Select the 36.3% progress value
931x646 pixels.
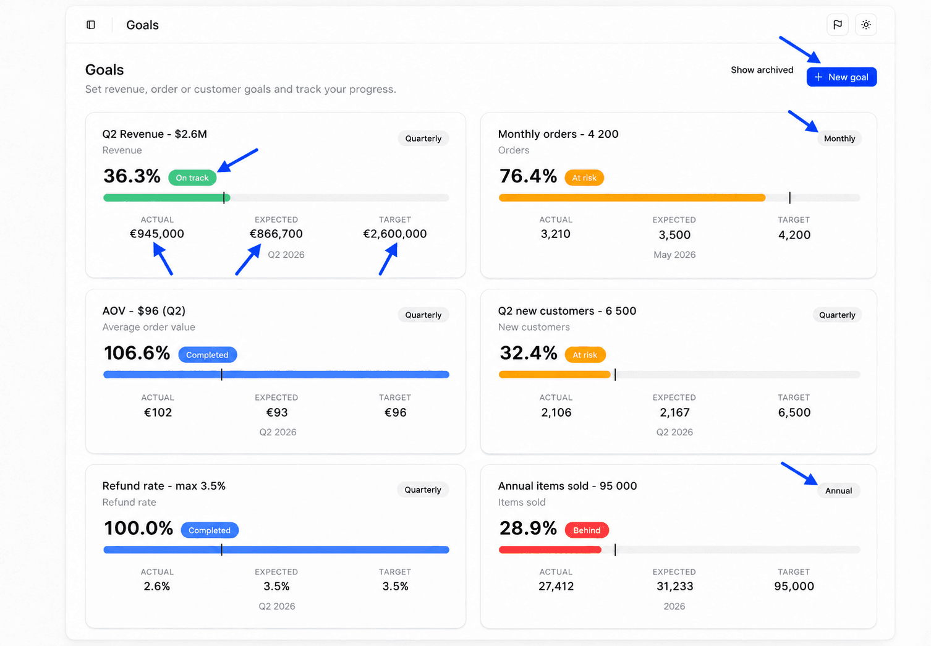[132, 176]
